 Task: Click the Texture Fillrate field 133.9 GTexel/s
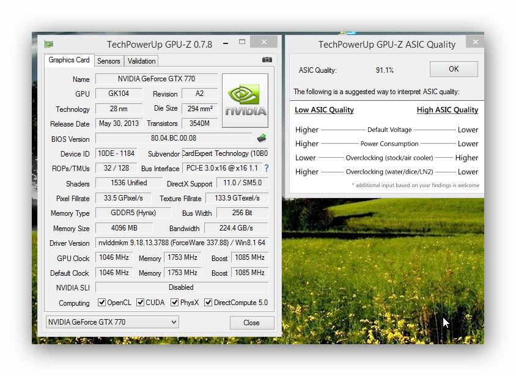(x=237, y=198)
